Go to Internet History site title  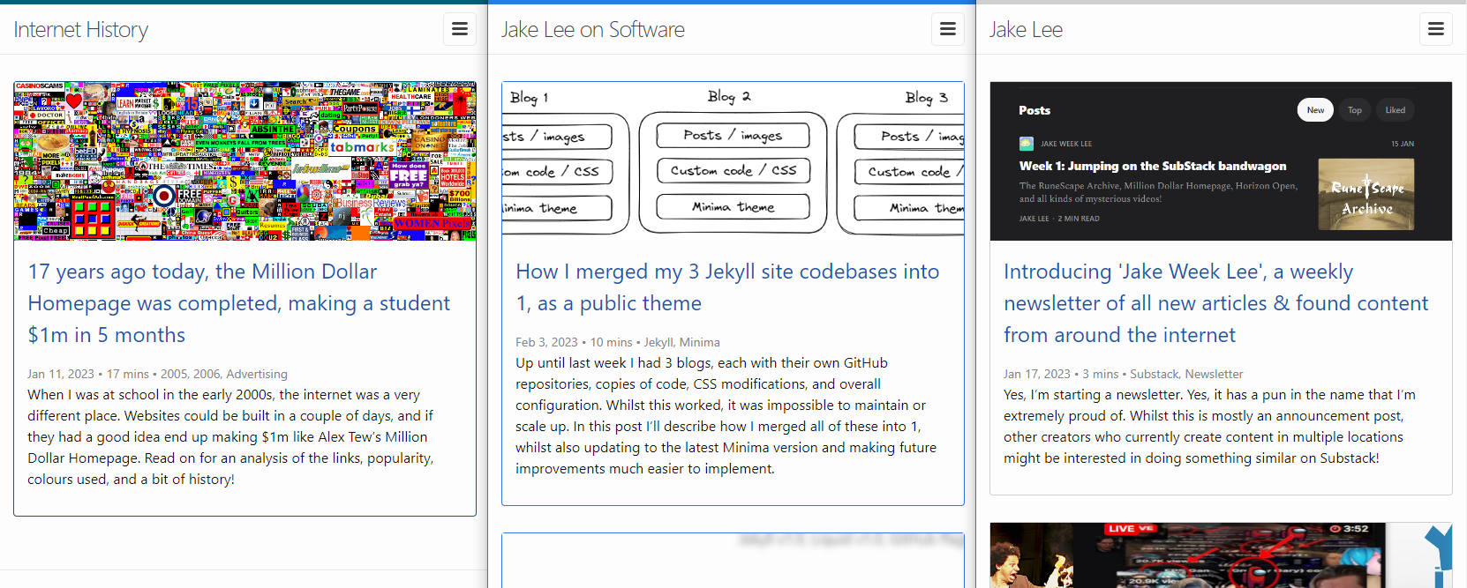pos(81,30)
